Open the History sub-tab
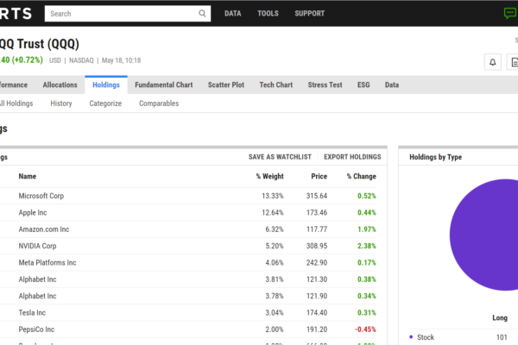518x345 pixels. coord(61,103)
